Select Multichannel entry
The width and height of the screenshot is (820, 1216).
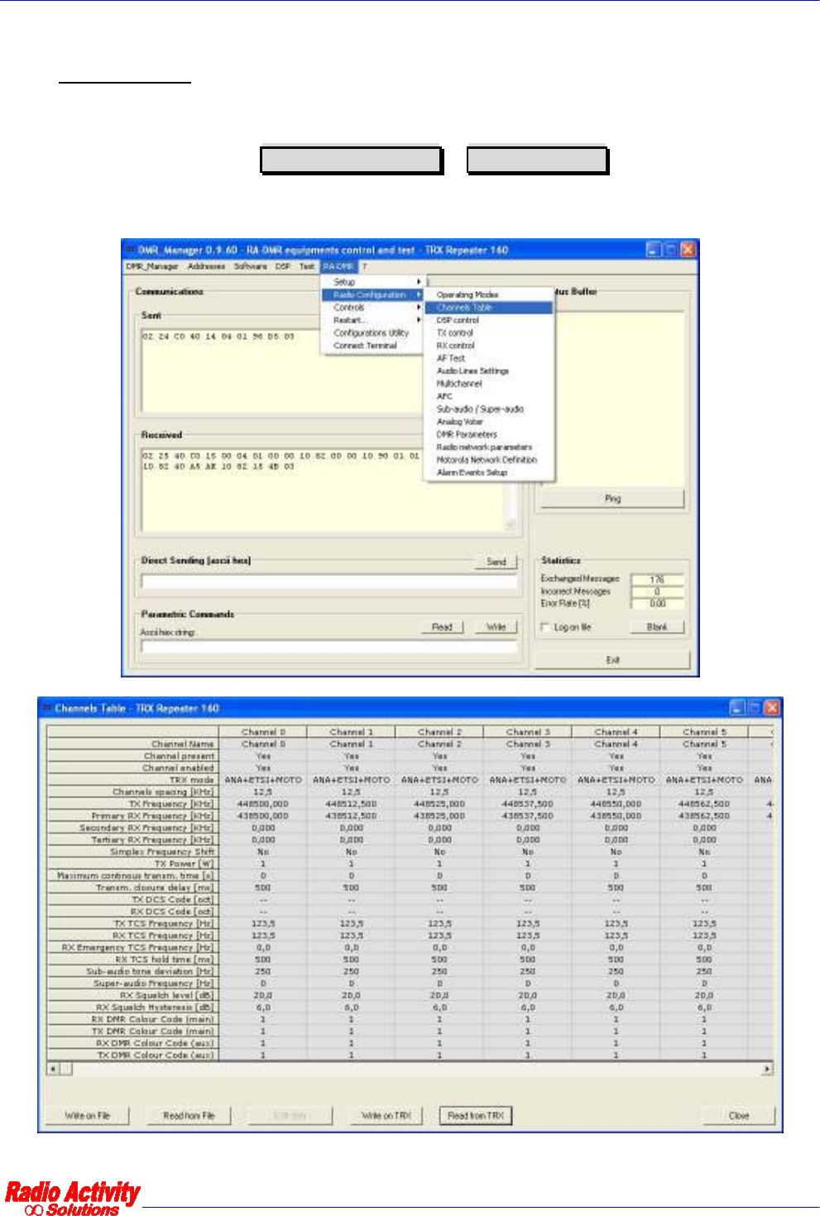click(x=489, y=384)
